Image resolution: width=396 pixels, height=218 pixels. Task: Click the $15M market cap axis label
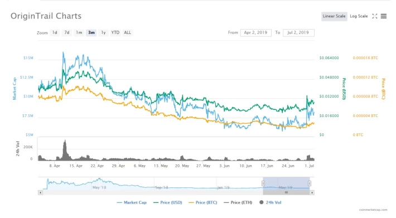click(x=28, y=58)
